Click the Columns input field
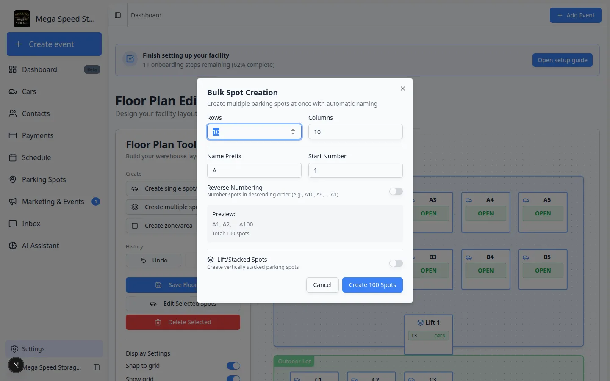Screen dimensions: 610x381 coord(355,132)
